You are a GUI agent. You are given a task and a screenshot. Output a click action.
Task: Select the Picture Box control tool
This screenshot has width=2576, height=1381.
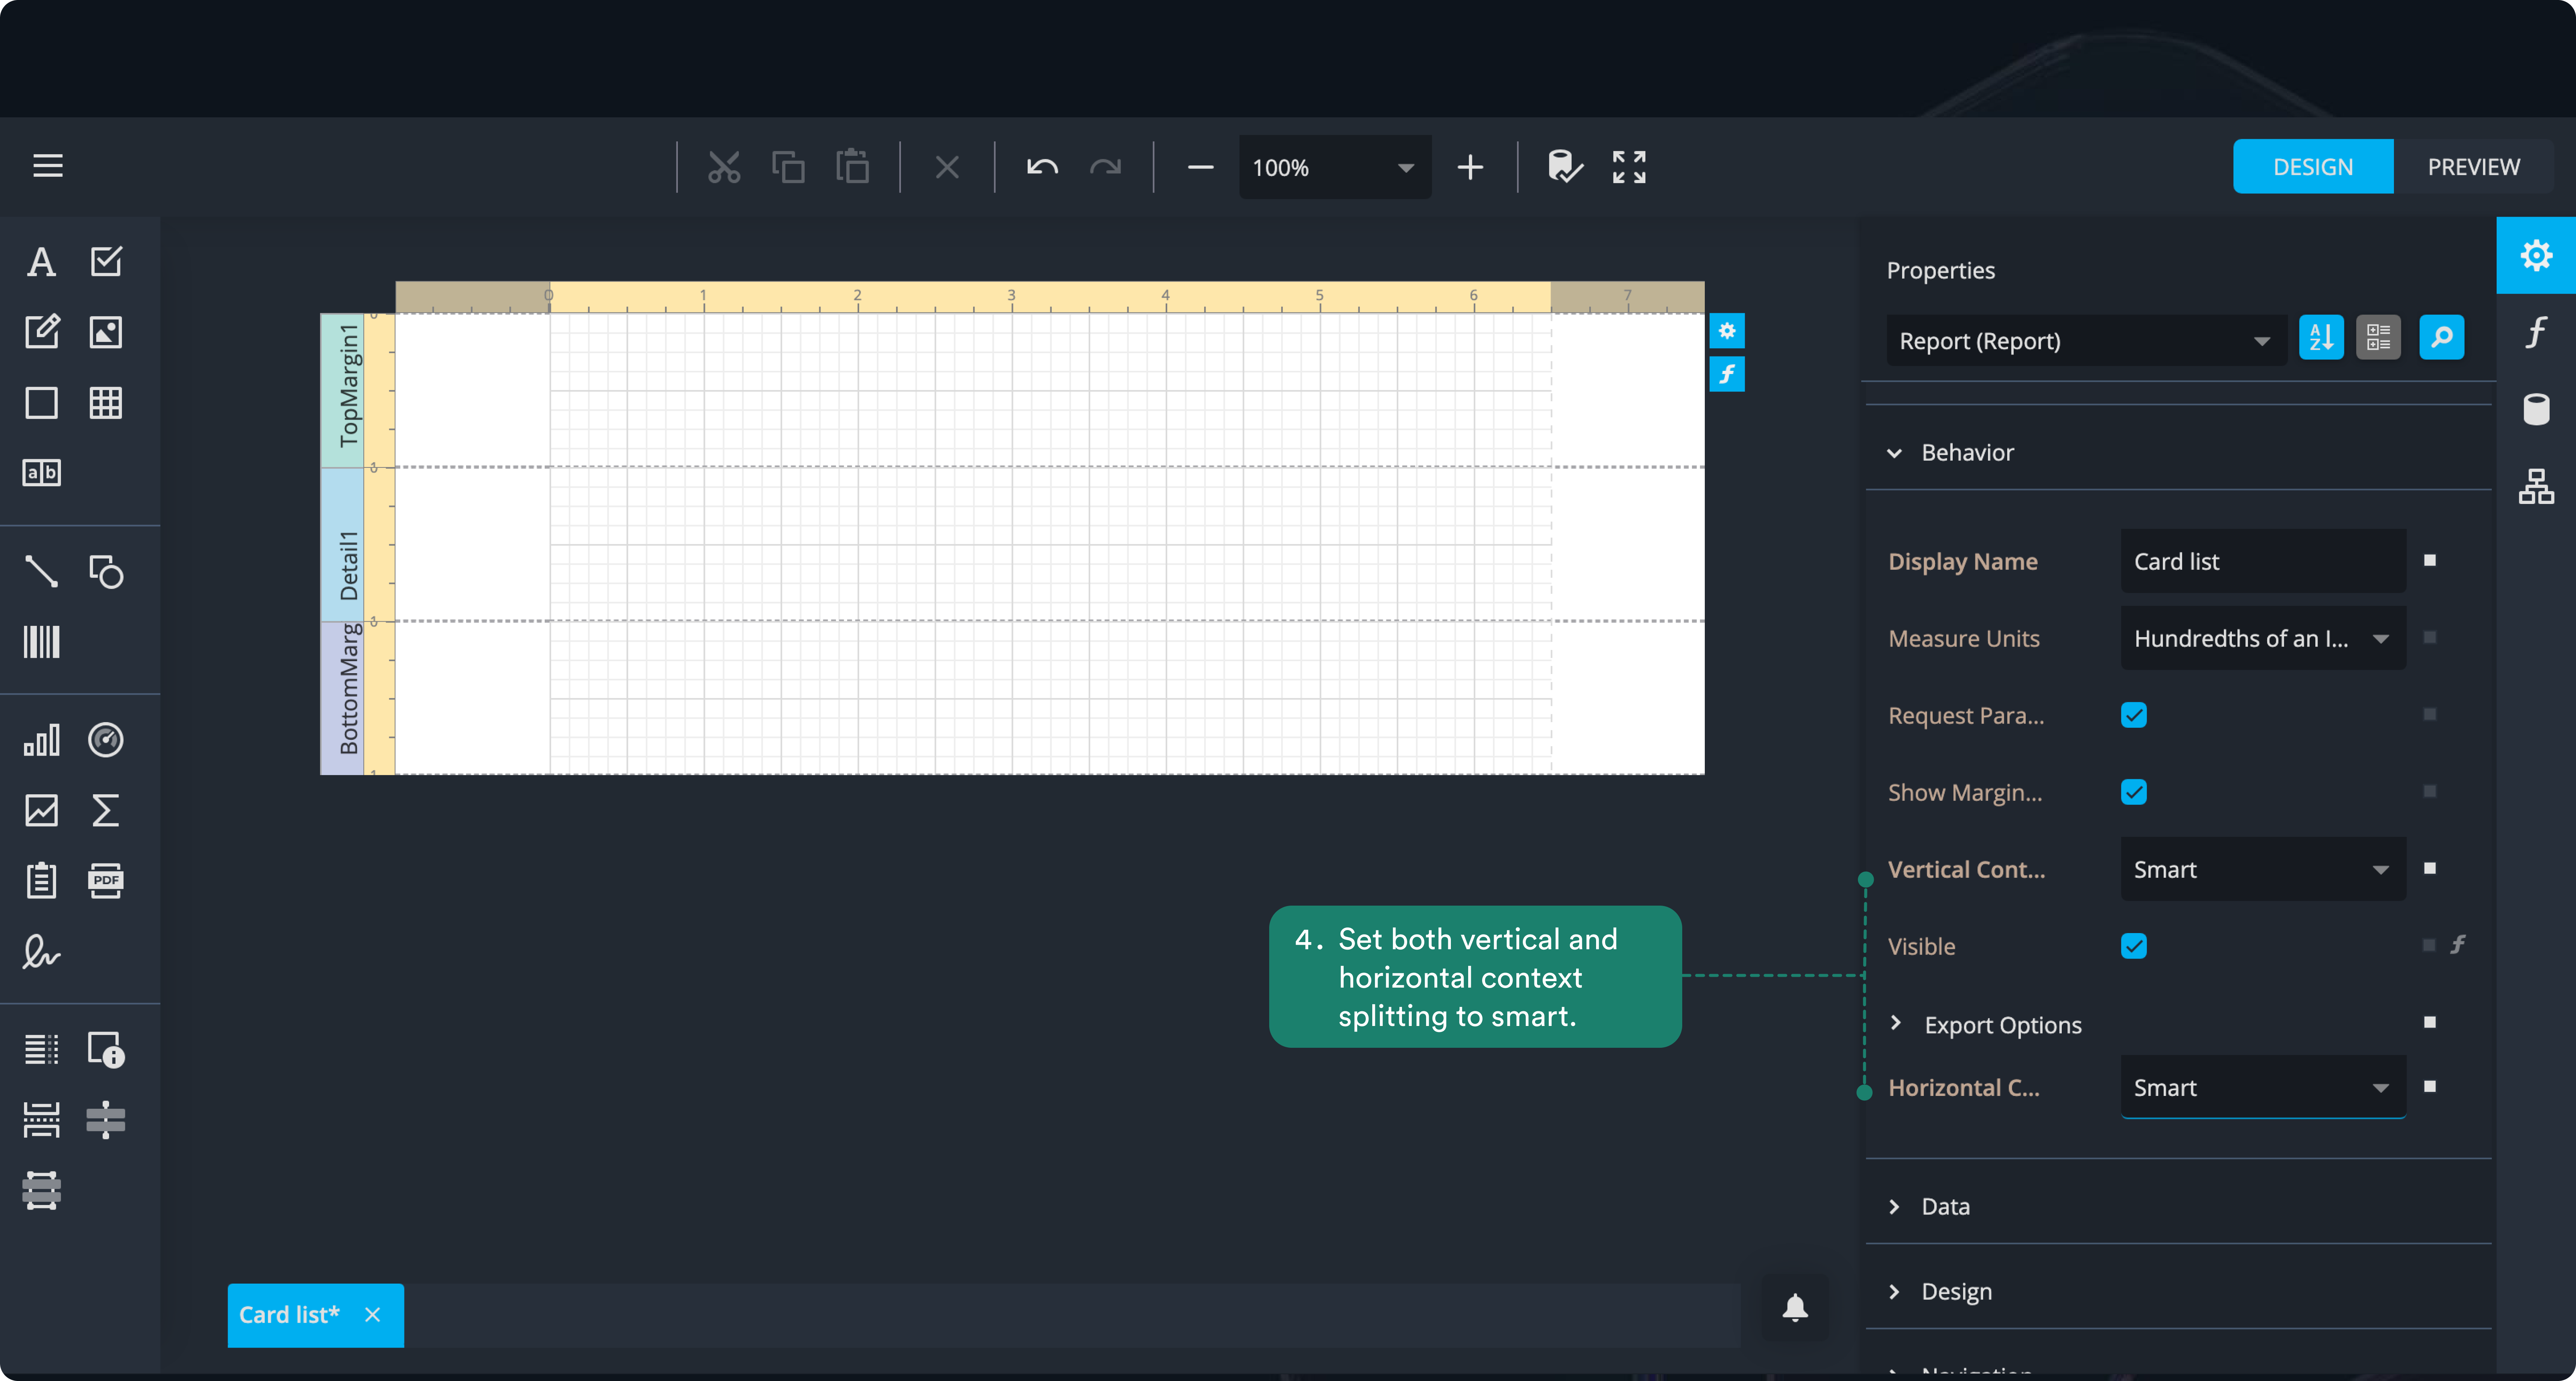click(x=106, y=332)
